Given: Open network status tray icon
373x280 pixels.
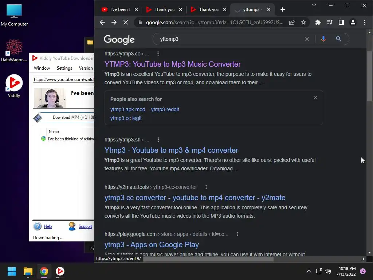Looking at the screenshot, I should click(x=319, y=271).
